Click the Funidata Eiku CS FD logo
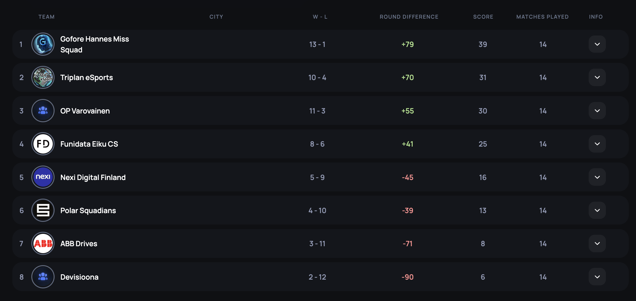Image resolution: width=636 pixels, height=301 pixels. point(43,144)
